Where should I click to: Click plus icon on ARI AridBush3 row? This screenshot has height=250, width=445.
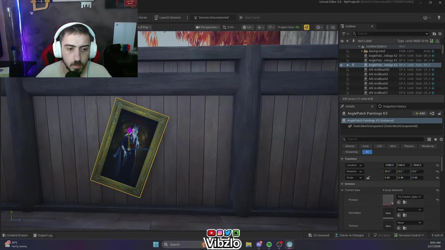coord(433,74)
